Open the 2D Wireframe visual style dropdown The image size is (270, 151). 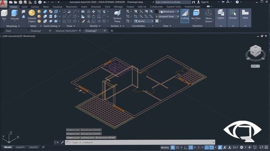tap(167, 12)
